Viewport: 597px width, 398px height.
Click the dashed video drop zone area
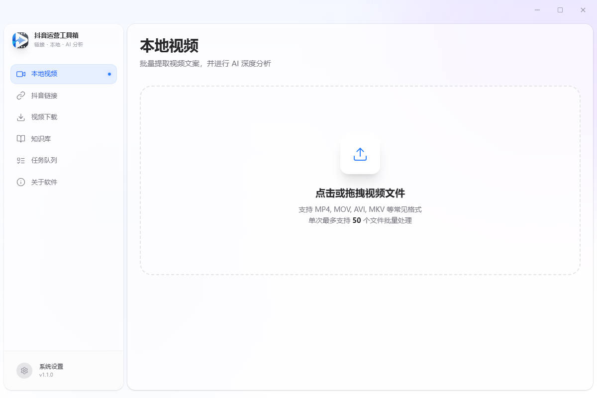pyautogui.click(x=360, y=180)
